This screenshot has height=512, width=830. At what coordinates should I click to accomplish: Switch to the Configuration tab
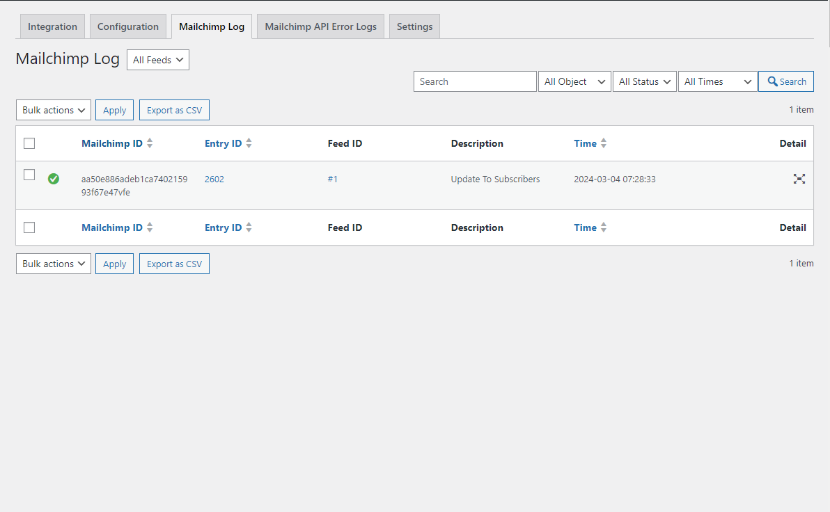(x=128, y=26)
